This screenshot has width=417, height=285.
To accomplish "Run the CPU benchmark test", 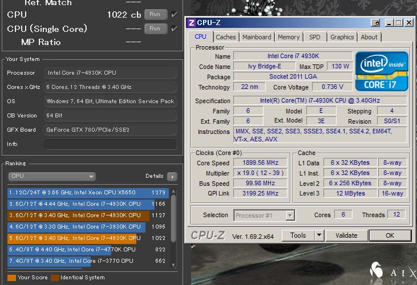I will click(155, 14).
